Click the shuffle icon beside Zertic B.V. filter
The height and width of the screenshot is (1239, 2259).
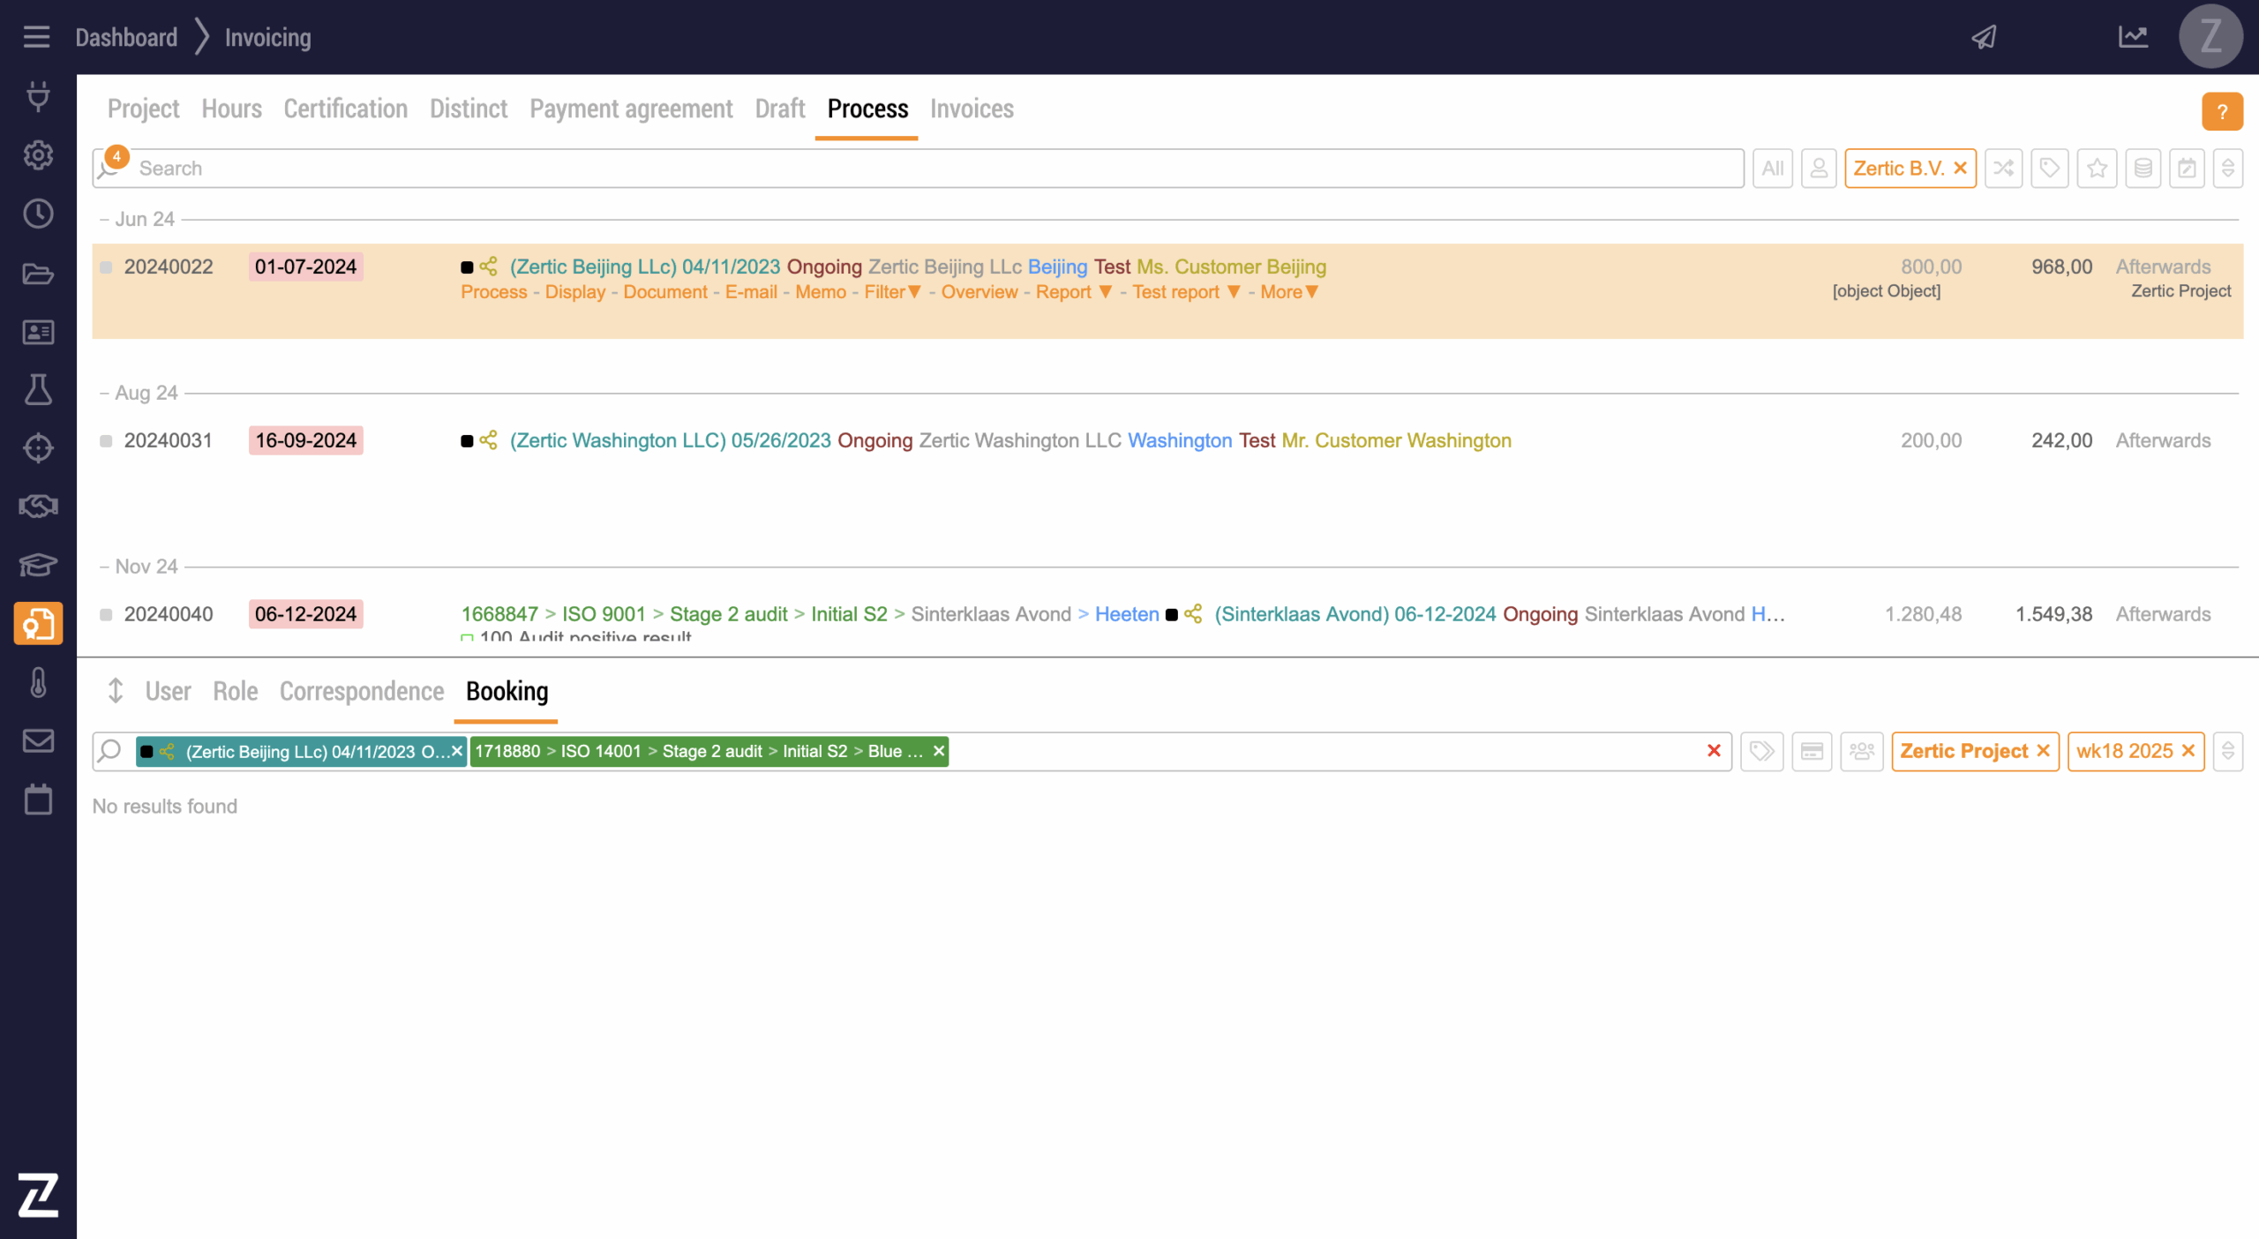[x=2003, y=169]
